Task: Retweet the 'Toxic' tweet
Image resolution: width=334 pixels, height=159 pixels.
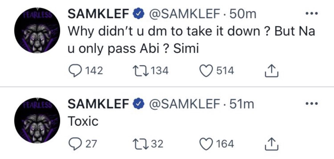Action: (138, 144)
